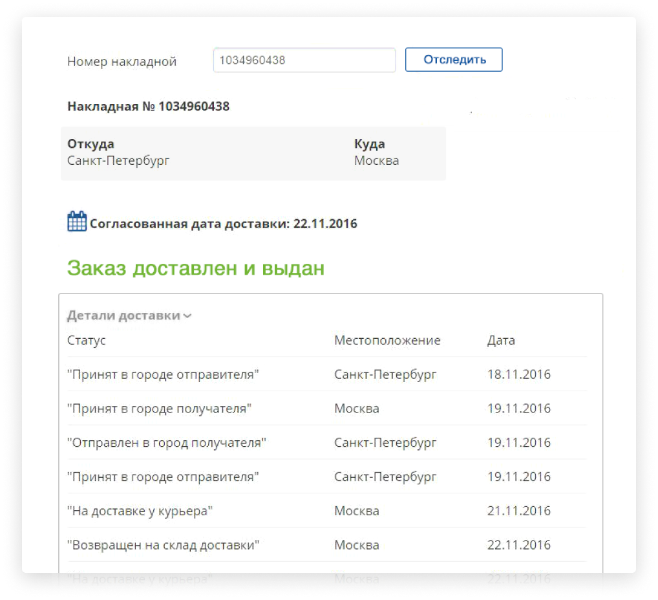This screenshot has height=600, width=658.
Task: Click the 'Номер накладной' label
Action: point(122,61)
